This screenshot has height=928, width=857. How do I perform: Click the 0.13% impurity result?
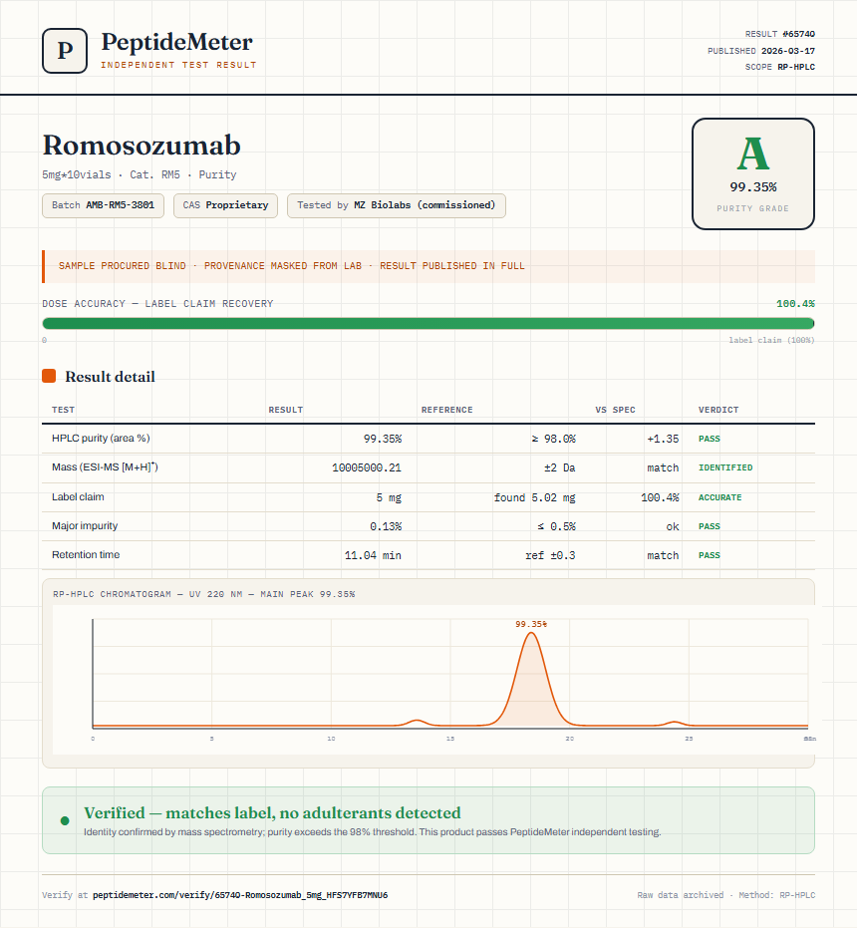386,526
